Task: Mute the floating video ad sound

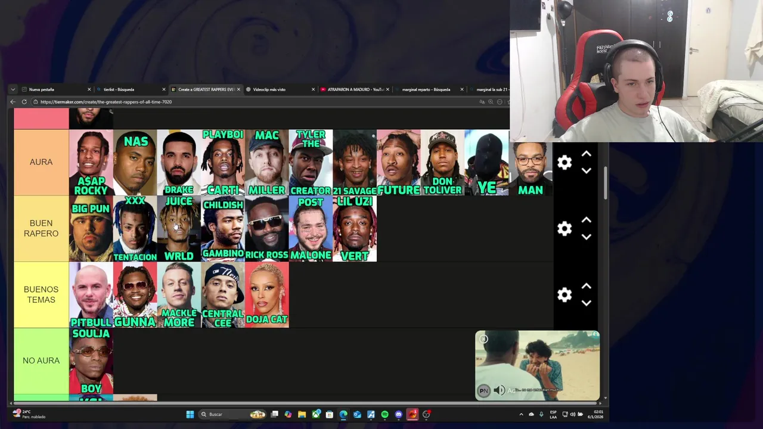Action: tap(499, 390)
